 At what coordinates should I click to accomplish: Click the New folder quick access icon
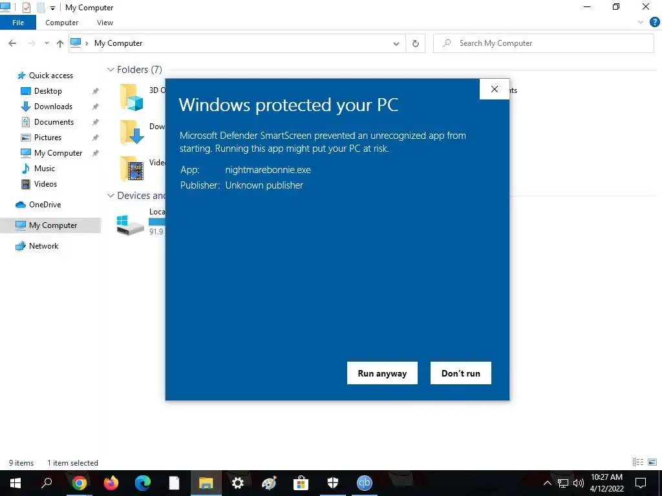click(x=41, y=8)
